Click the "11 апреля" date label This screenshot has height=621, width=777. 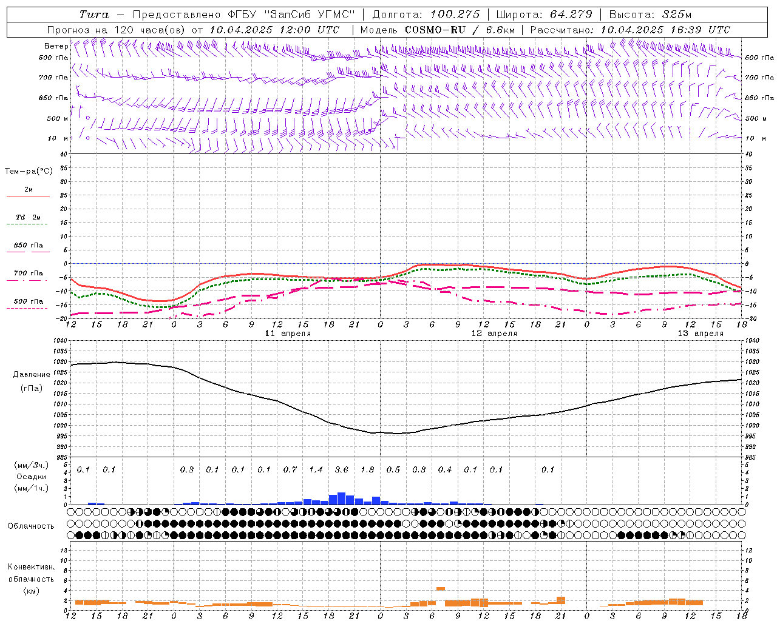[288, 334]
